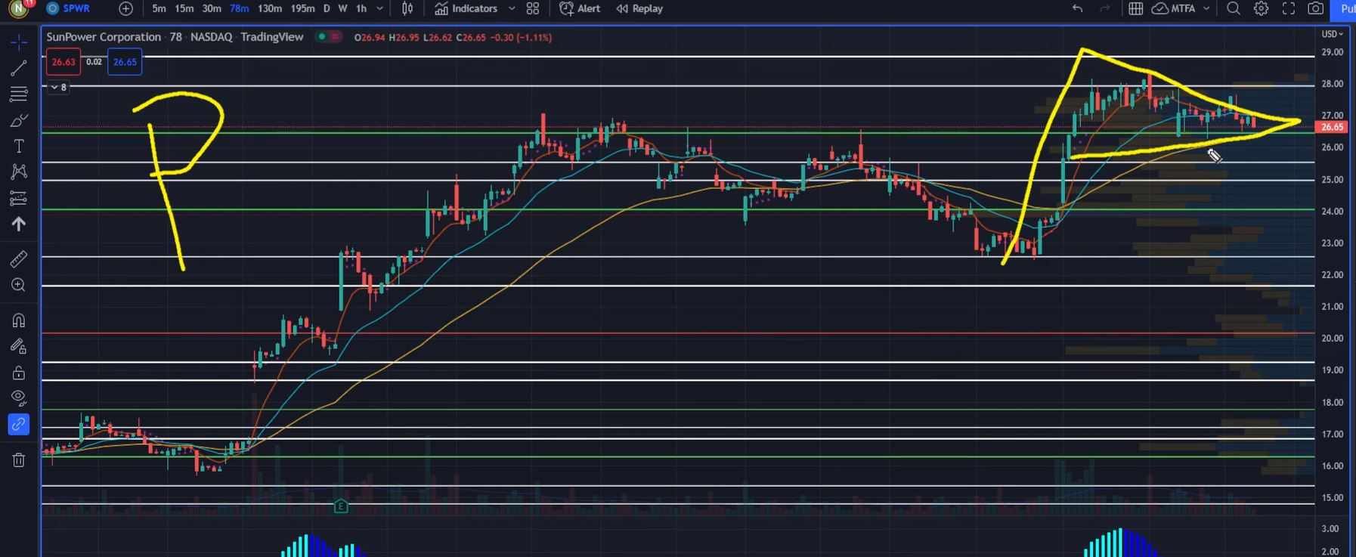Open SPWR symbol search
1356x557 pixels.
pos(68,8)
